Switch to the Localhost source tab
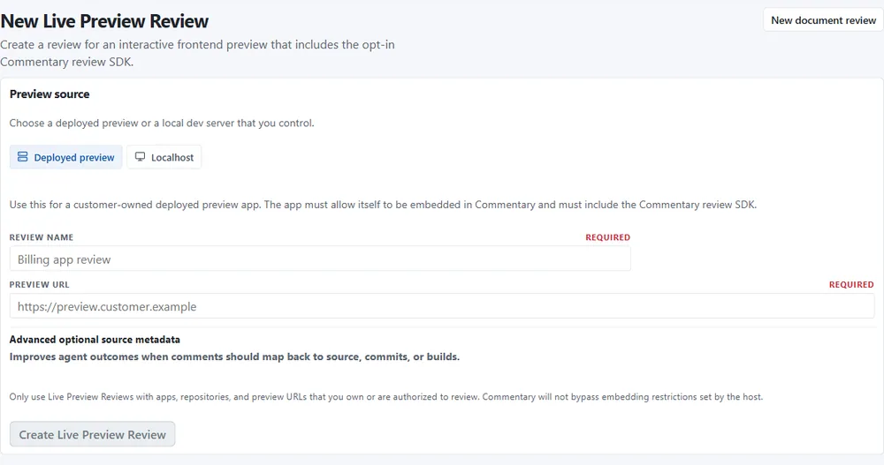The image size is (884, 465). (164, 157)
